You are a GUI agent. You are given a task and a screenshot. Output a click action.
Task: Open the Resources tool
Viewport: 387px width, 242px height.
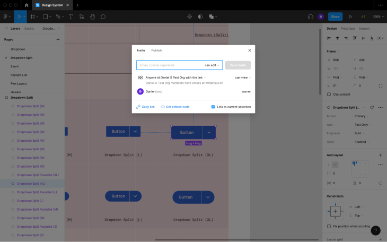coord(82,16)
